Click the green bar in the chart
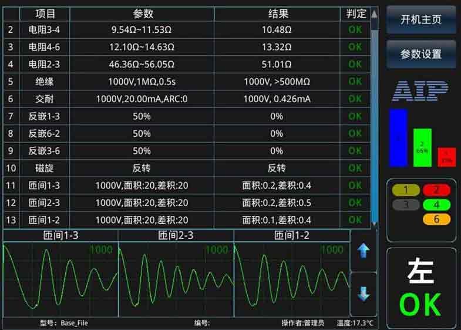This screenshot has height=330, width=461. click(x=422, y=147)
